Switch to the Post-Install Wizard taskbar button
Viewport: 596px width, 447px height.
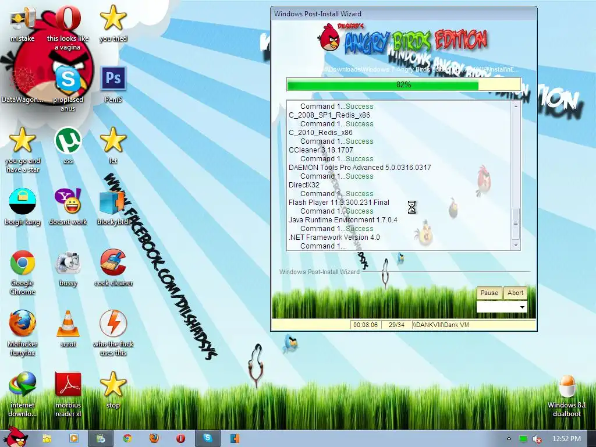coord(101,439)
